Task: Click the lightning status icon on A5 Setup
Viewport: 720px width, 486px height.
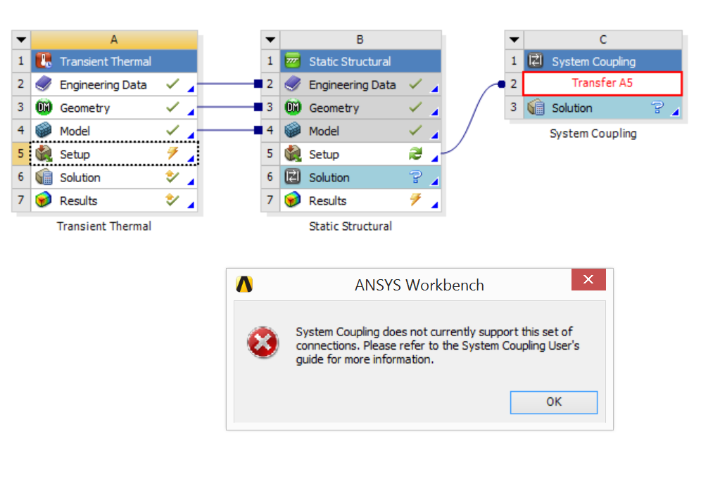Action: pyautogui.click(x=172, y=153)
